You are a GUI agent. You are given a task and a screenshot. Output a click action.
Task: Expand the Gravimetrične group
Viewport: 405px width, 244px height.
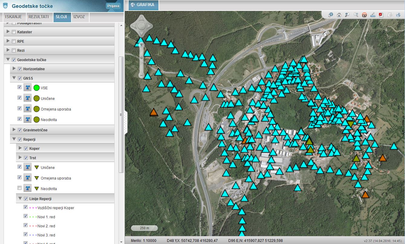click(x=14, y=130)
